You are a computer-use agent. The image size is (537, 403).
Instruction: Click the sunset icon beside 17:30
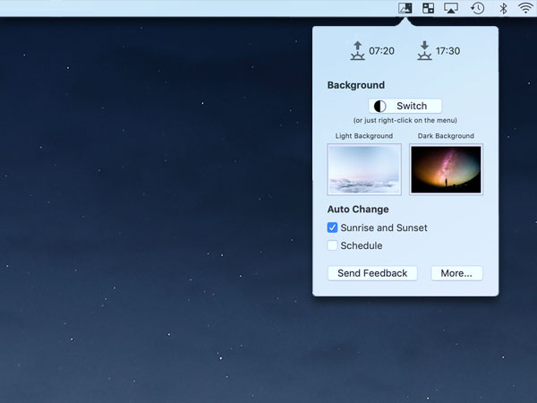tap(424, 51)
